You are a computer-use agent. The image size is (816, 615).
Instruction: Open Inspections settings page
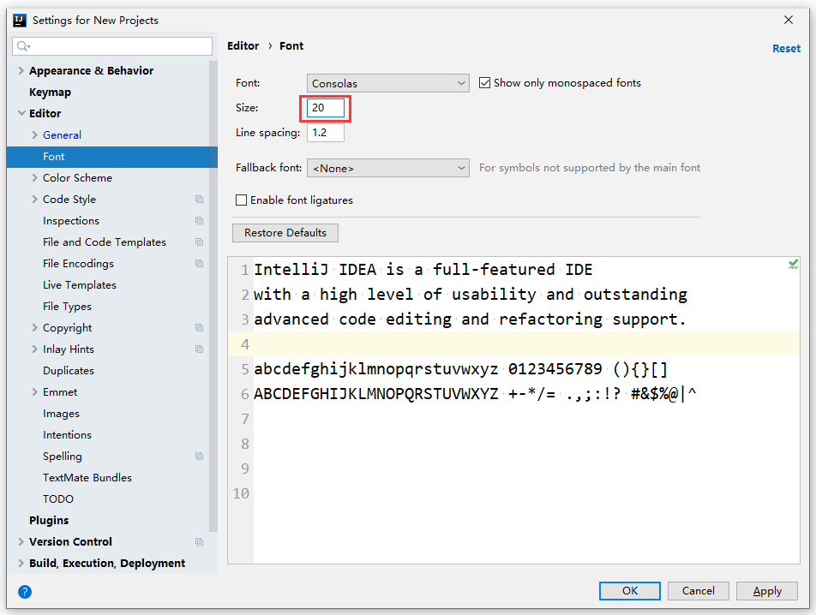tap(71, 220)
